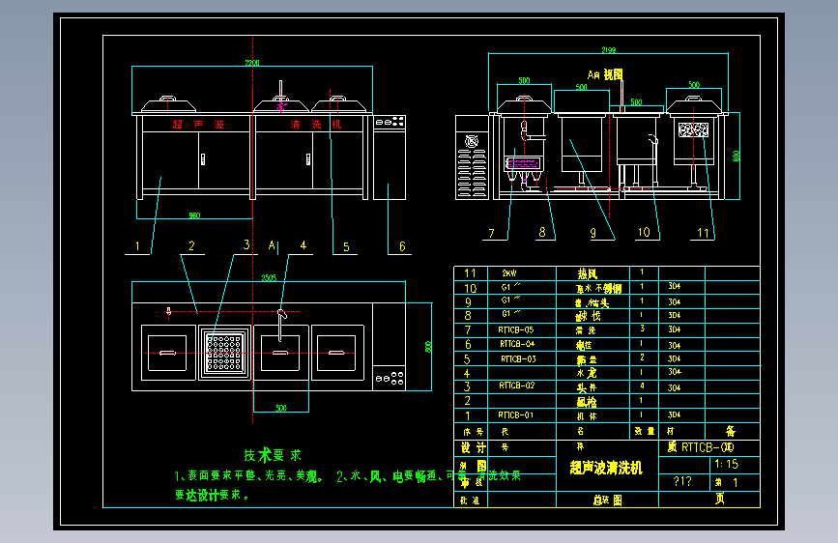Click balloon number 8 below the side view
The width and height of the screenshot is (838, 543).
[542, 233]
